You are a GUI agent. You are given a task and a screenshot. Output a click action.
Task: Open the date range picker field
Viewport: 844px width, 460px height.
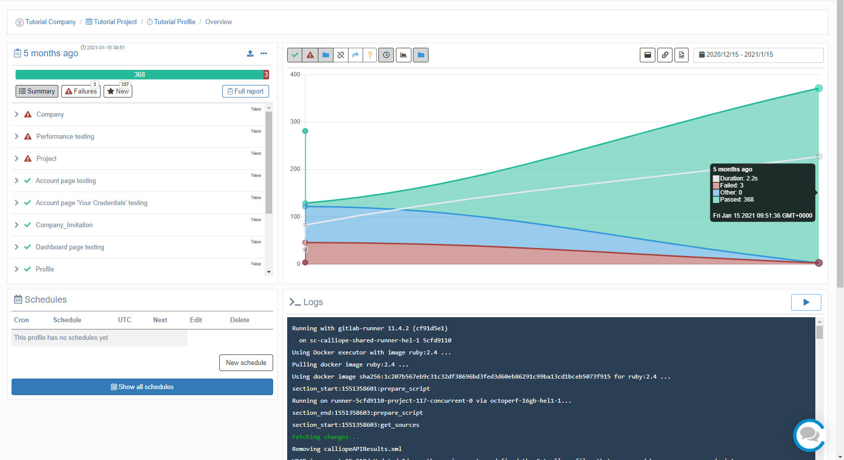758,55
